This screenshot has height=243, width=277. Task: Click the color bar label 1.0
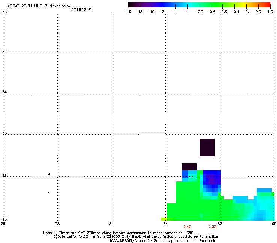click(x=270, y=12)
